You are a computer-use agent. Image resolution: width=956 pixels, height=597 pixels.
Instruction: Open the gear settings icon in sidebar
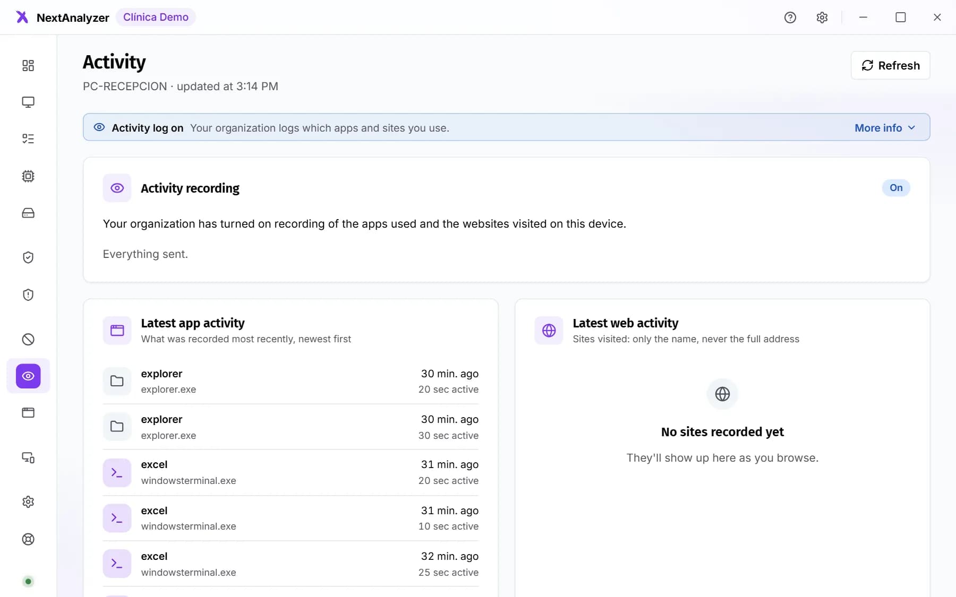coord(28,502)
